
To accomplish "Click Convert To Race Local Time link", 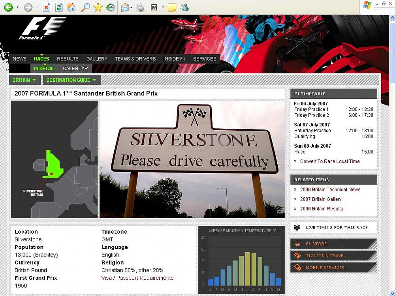I will pyautogui.click(x=330, y=161).
